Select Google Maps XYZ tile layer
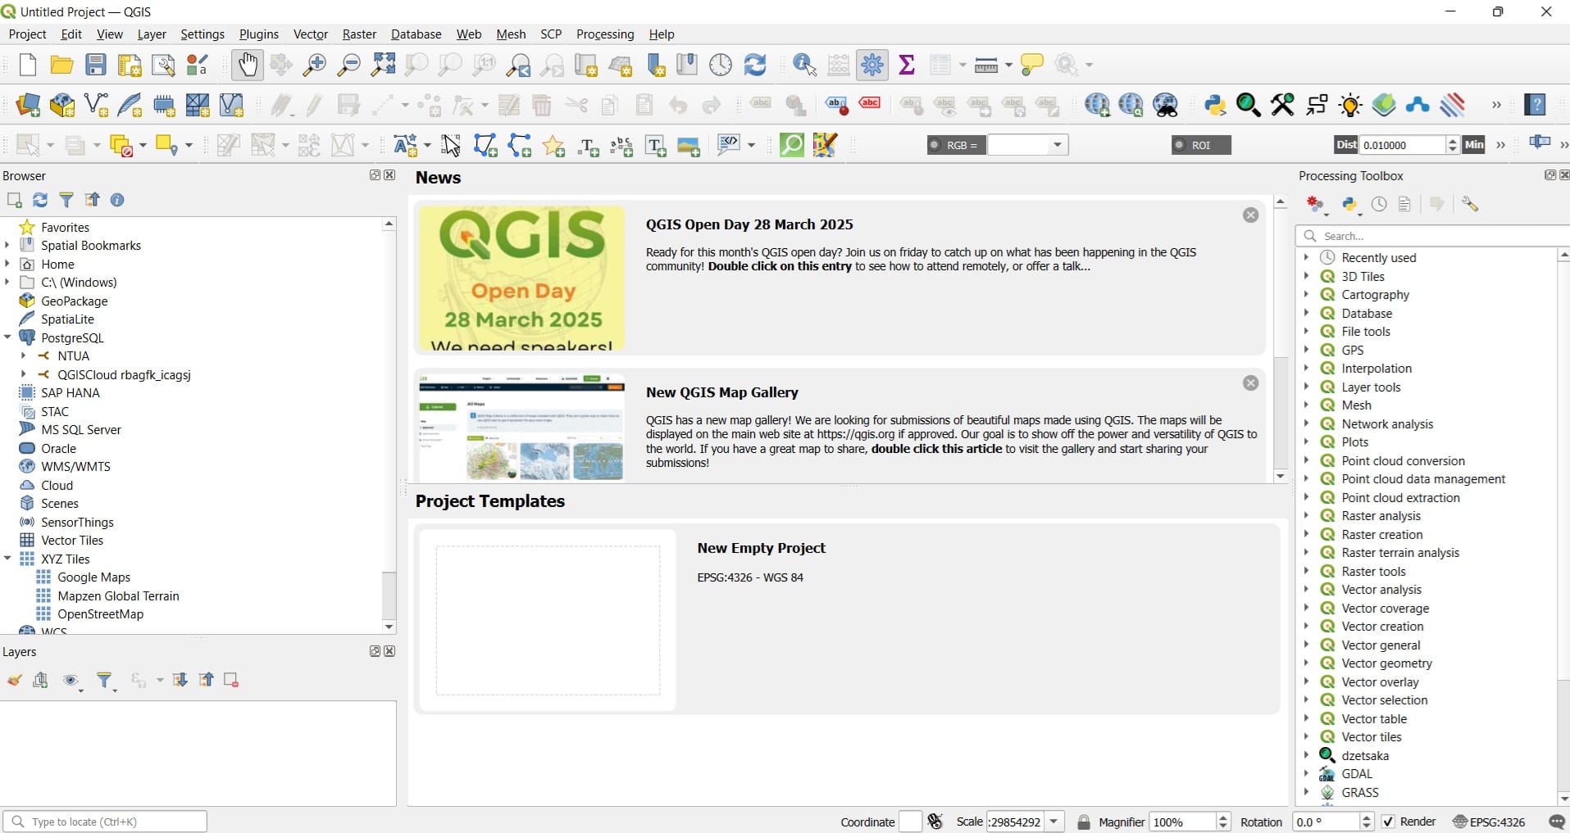Image resolution: width=1570 pixels, height=833 pixels. coord(93,577)
